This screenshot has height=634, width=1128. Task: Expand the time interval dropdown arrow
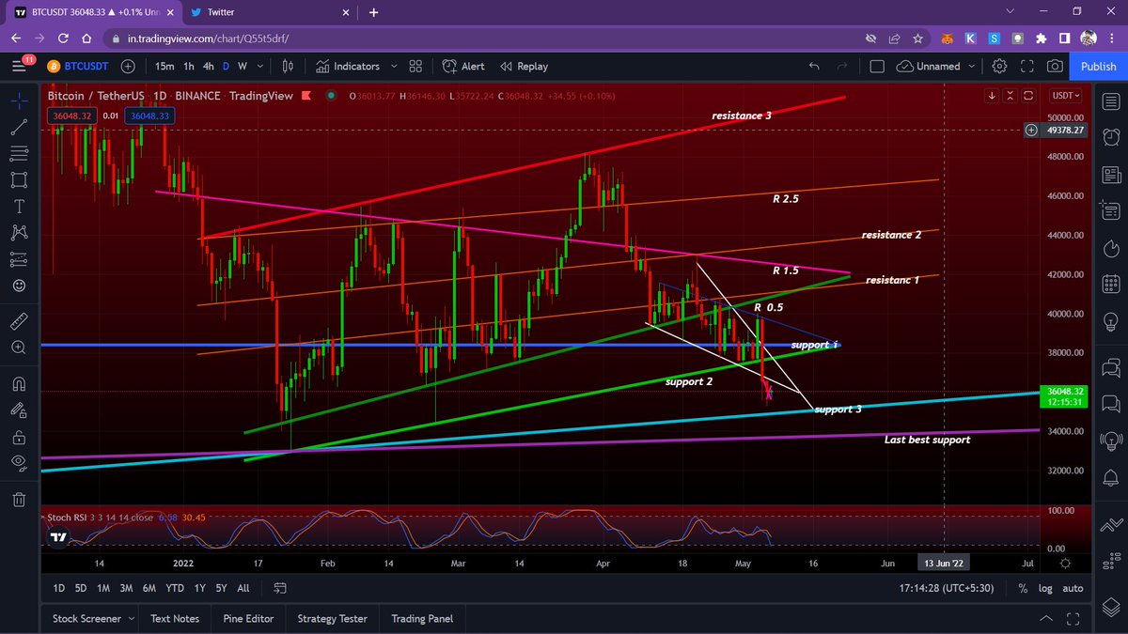coord(260,66)
